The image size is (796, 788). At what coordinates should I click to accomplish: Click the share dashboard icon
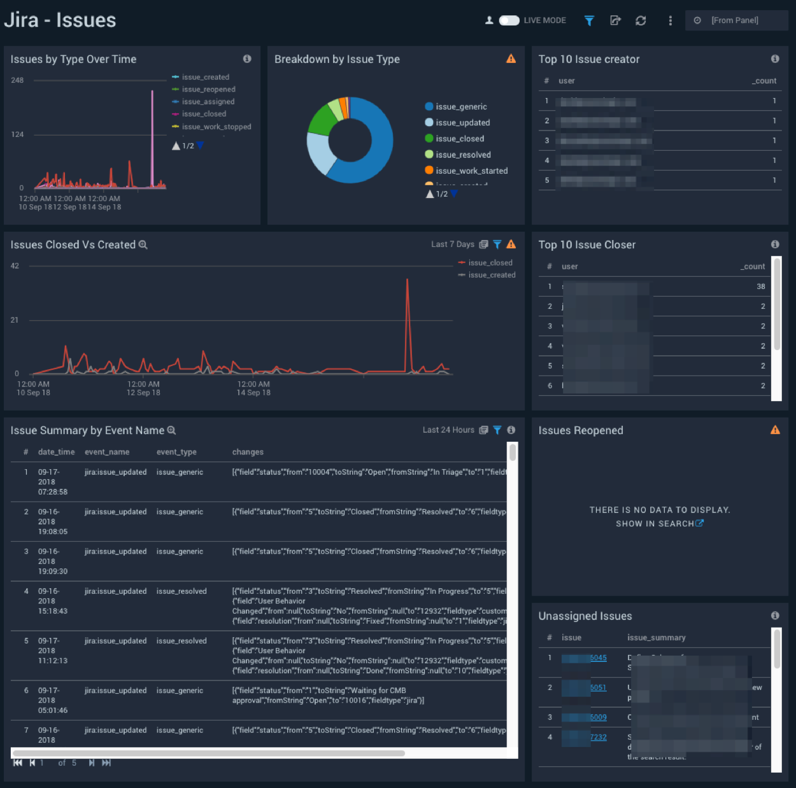[615, 20]
